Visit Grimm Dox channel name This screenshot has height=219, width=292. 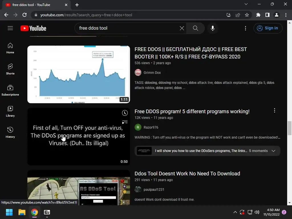(x=152, y=73)
